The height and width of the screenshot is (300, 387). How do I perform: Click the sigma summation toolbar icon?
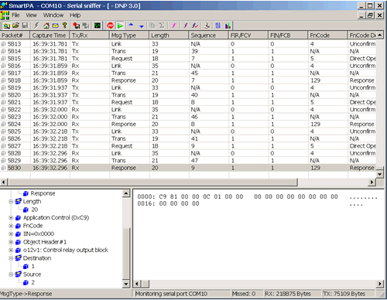[x=162, y=26]
